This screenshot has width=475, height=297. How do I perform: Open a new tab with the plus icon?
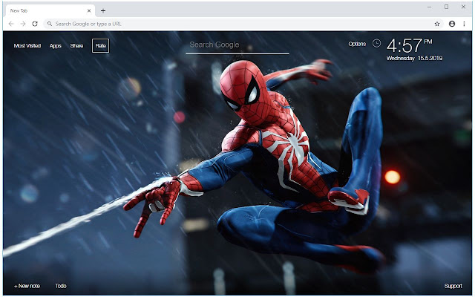103,11
